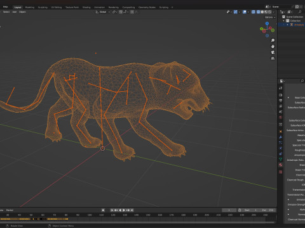
Task: Open the Tool properties tab icon
Action: pos(281,88)
